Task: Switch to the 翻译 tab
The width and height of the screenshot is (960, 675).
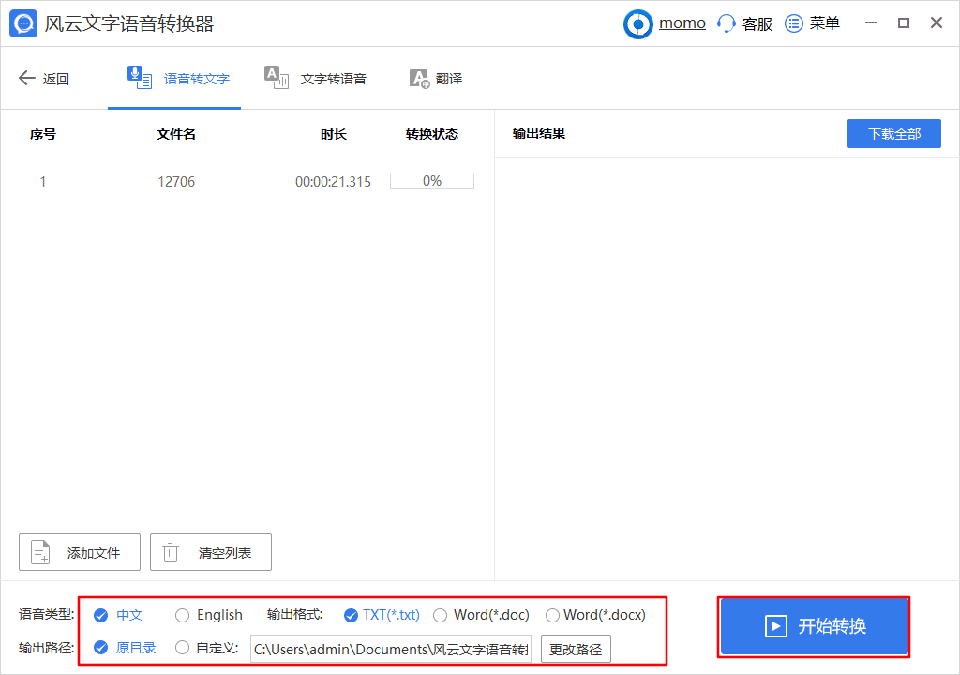Action: (449, 79)
